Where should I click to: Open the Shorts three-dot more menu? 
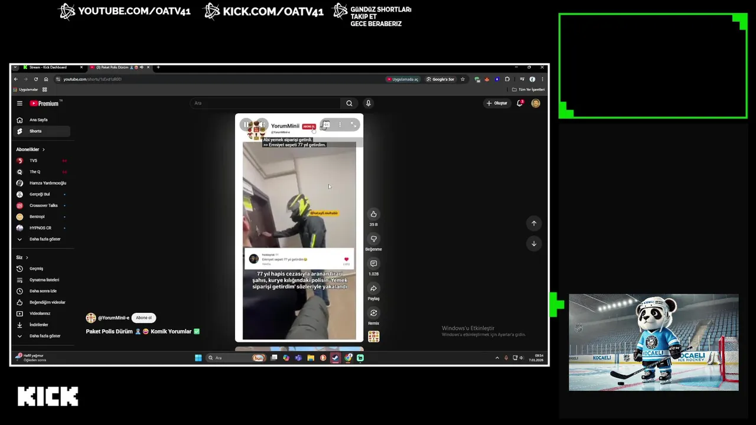tap(340, 125)
